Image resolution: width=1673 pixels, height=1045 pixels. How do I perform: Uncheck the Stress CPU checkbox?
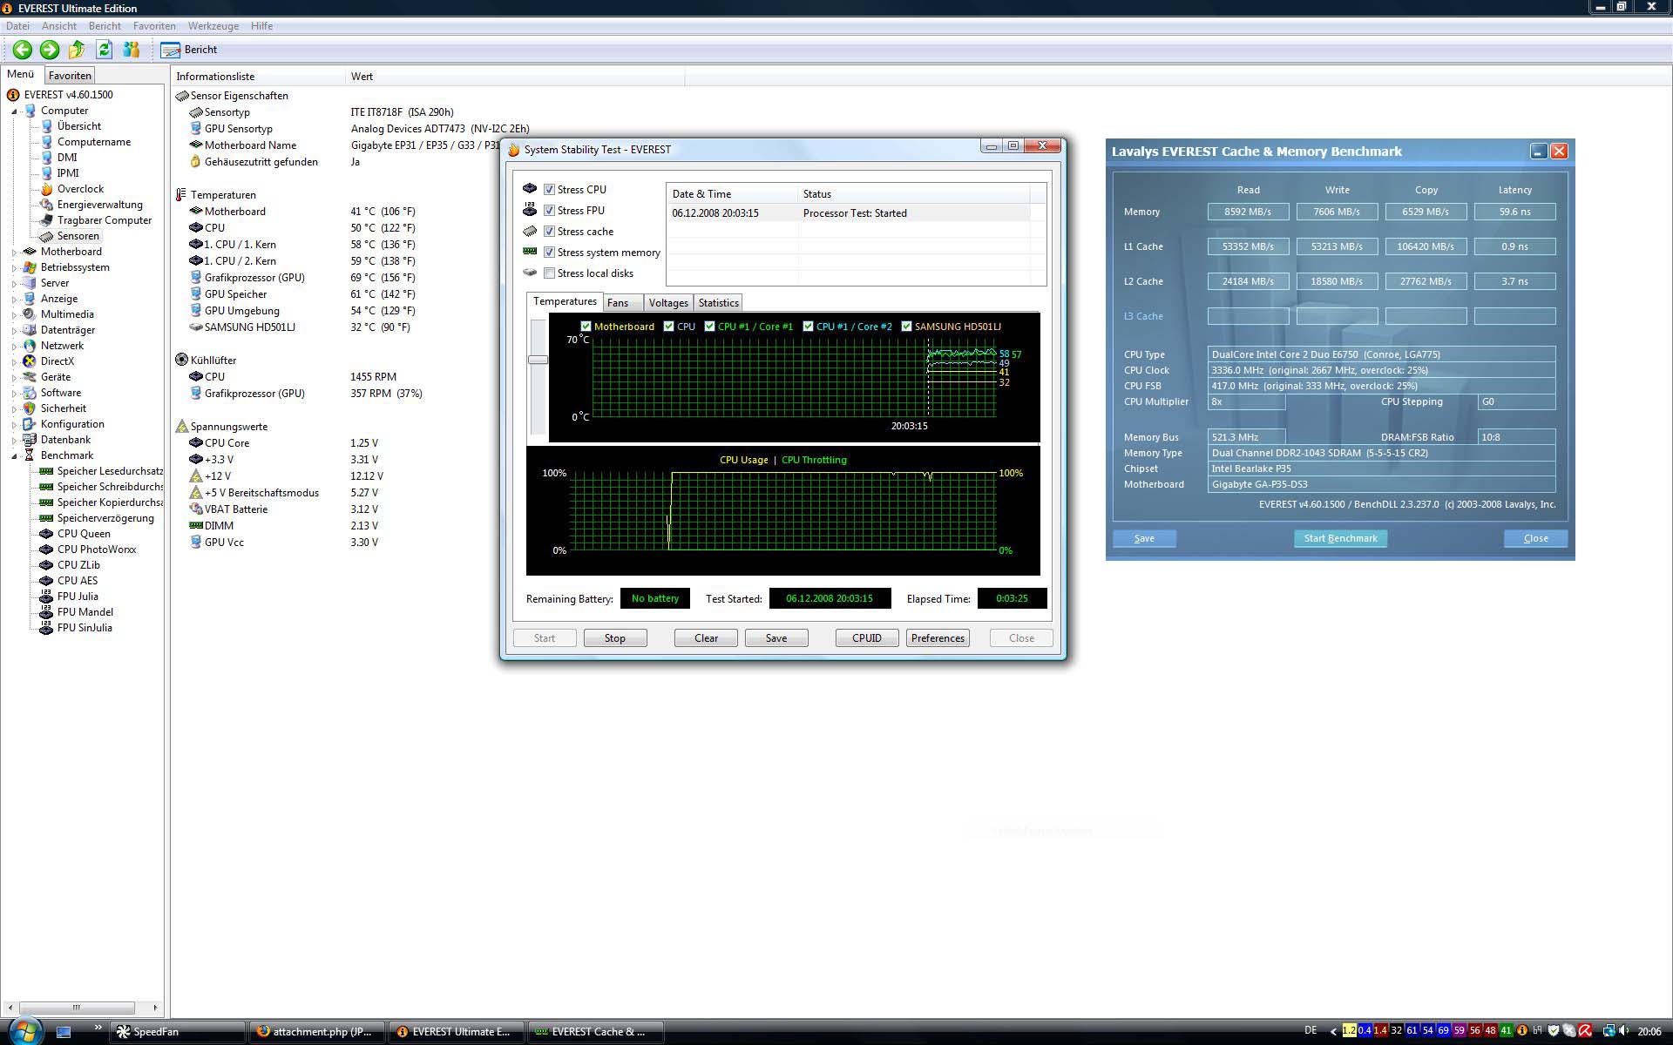click(550, 189)
